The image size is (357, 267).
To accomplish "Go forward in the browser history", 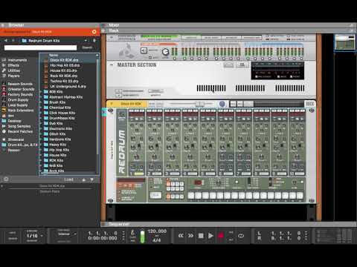I will click(x=13, y=40).
